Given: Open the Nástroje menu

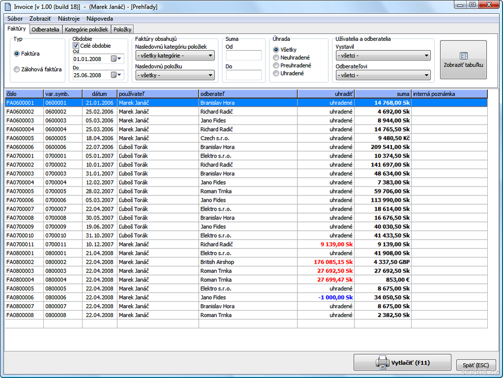Looking at the screenshot, I should click(x=69, y=18).
